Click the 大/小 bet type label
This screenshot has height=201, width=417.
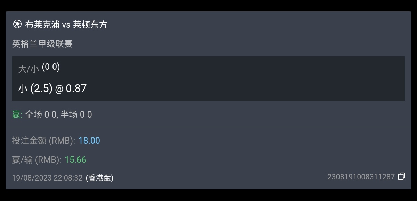tap(28, 69)
